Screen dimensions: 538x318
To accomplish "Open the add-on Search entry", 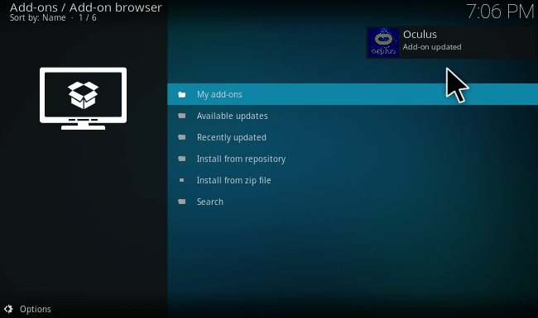I will point(353,202).
